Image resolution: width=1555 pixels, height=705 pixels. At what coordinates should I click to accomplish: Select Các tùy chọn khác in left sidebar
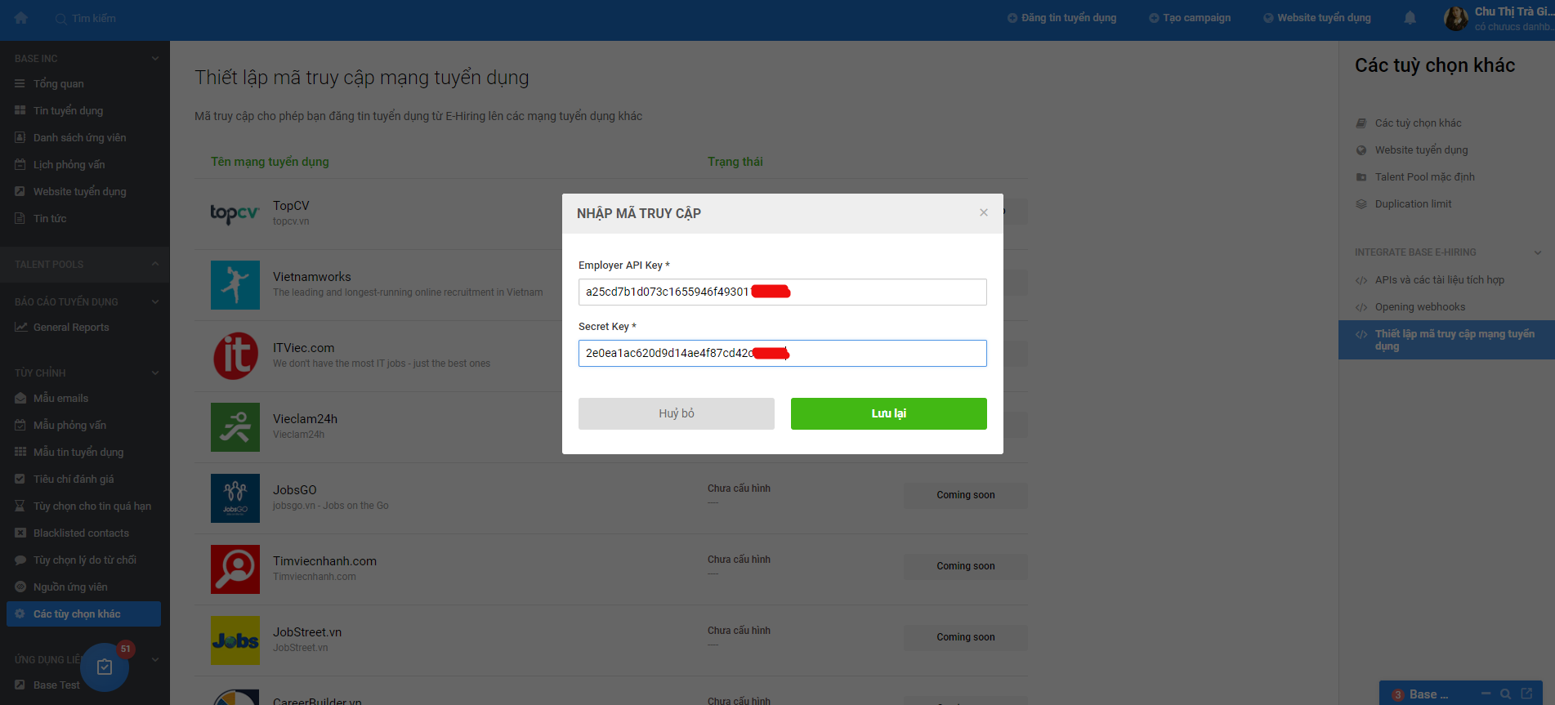pos(83,614)
